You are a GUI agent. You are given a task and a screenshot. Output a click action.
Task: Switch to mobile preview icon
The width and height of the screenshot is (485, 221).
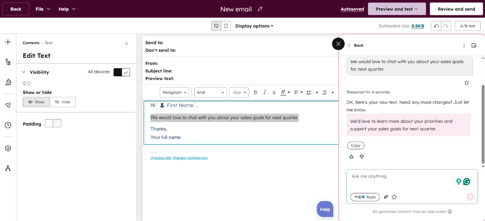click(226, 26)
